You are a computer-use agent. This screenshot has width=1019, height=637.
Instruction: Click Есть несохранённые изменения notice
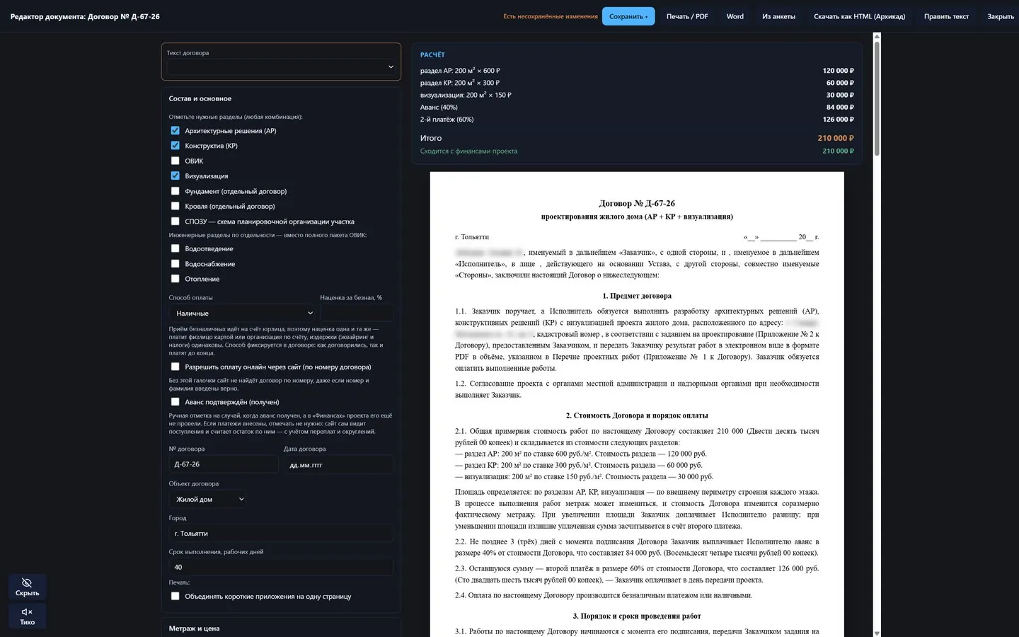coord(551,16)
